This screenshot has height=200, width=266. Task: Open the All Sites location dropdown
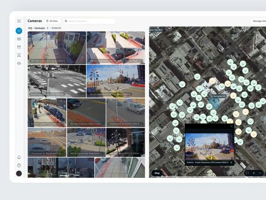click(x=52, y=21)
